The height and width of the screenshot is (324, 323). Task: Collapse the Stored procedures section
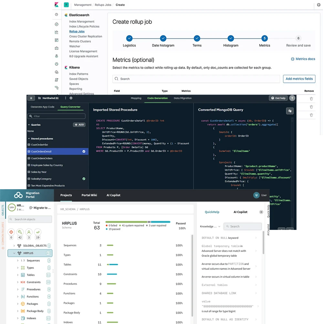click(29, 138)
